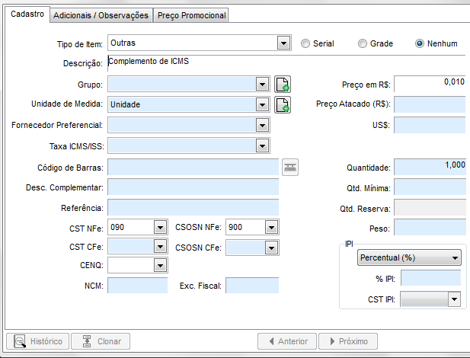The width and height of the screenshot is (470, 358).
Task: Select the Grade radio button
Action: click(x=363, y=43)
